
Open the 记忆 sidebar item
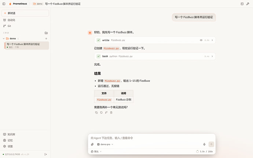click(25, 140)
